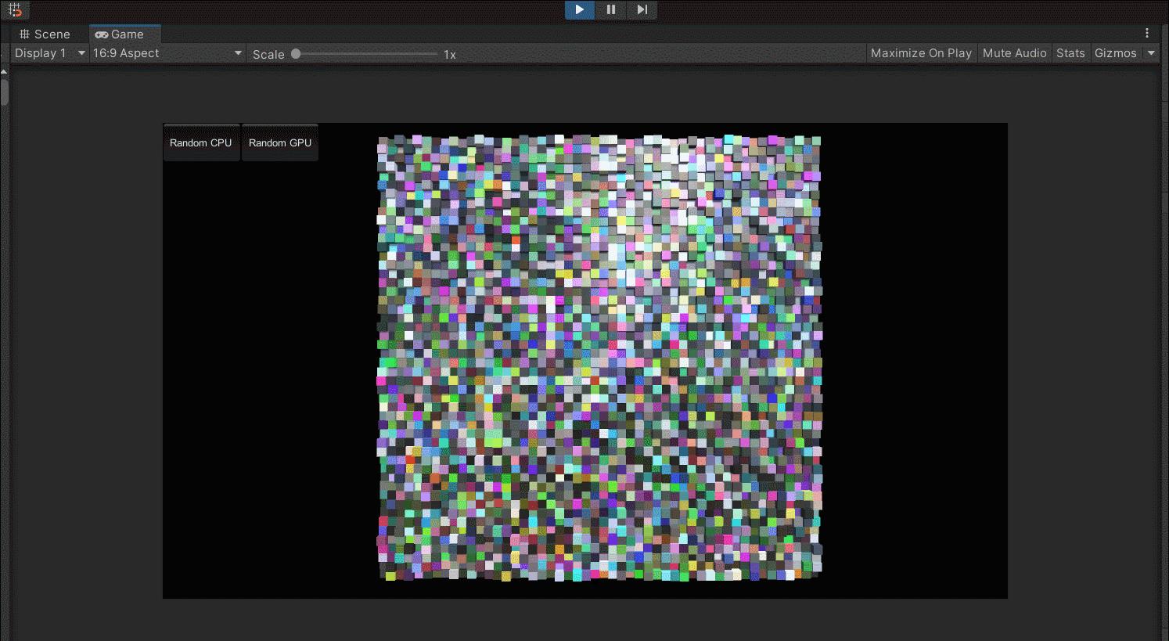This screenshot has width=1169, height=641.
Task: Click the grid snapping icon in the top-left corner
Action: click(x=14, y=9)
